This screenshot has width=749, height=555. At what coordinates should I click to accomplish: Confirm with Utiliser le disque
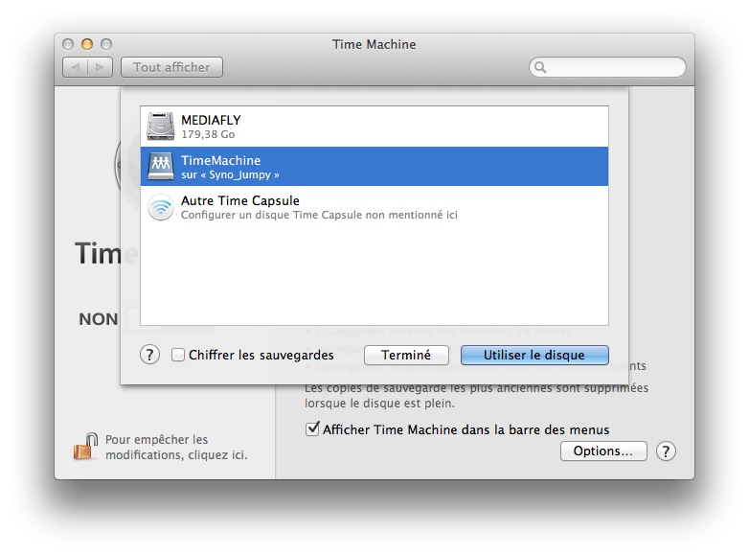coord(534,355)
